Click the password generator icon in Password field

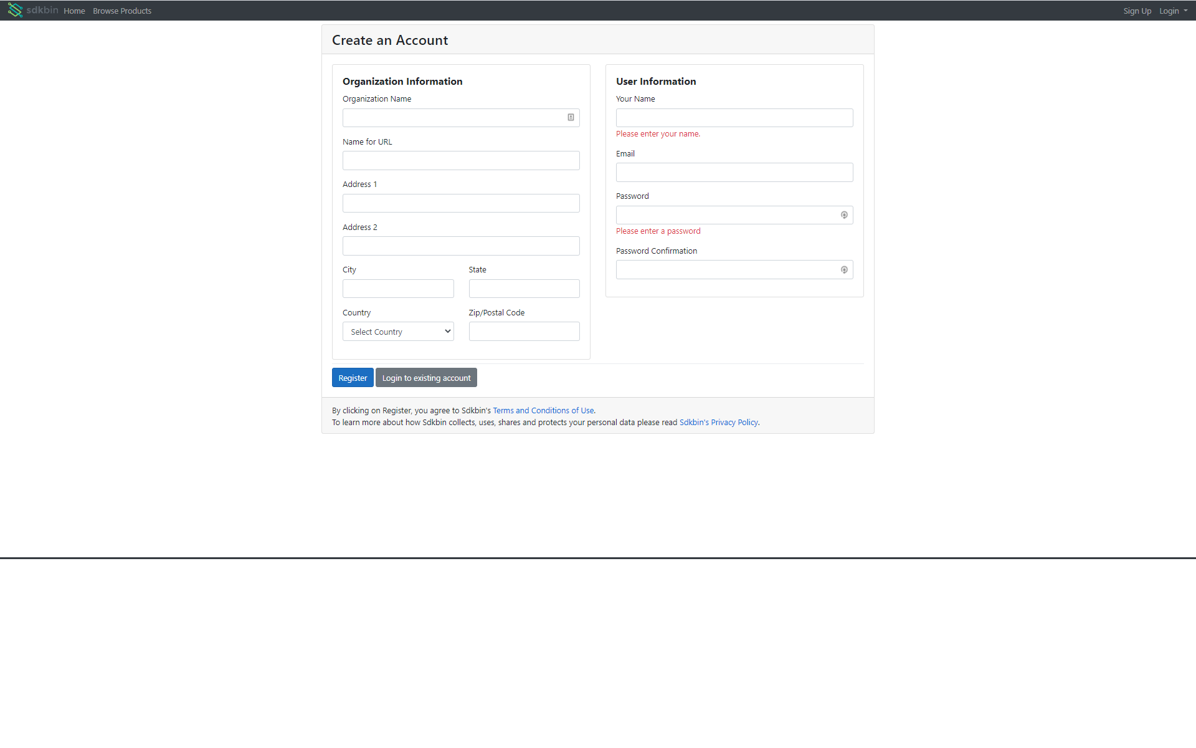click(x=844, y=214)
